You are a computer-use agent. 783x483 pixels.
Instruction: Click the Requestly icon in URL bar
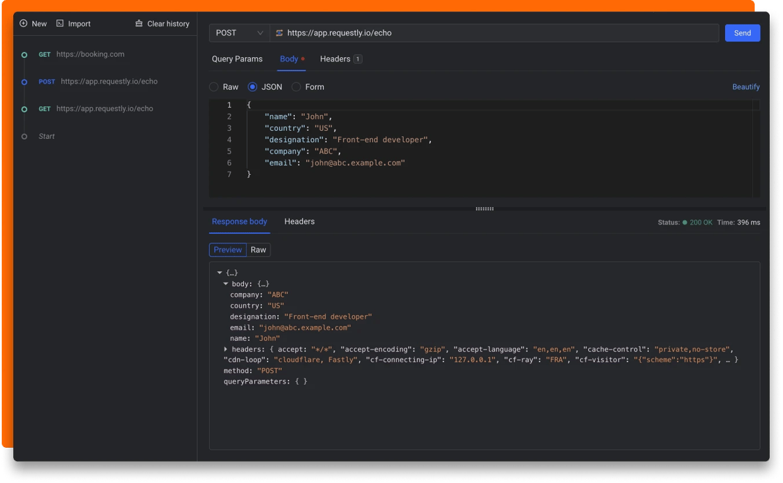coord(279,33)
